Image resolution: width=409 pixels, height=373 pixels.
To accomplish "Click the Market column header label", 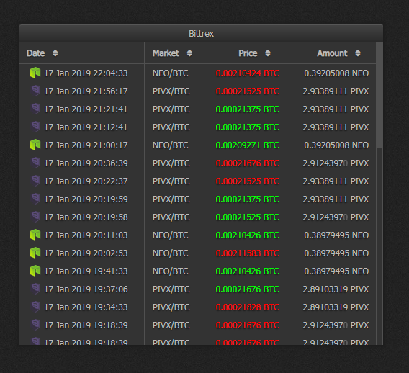I will [x=166, y=53].
